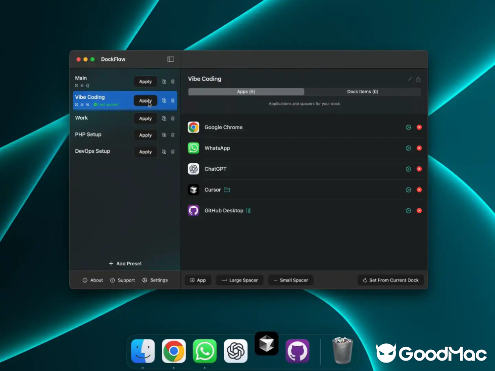The height and width of the screenshot is (371, 495).
Task: Remove Cursor from the preset
Action: tap(419, 190)
